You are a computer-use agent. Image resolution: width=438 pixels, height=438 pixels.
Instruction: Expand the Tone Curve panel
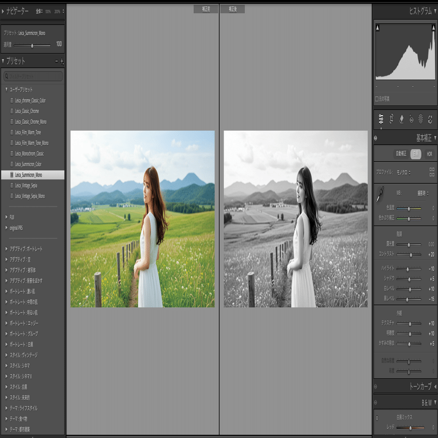click(x=435, y=387)
